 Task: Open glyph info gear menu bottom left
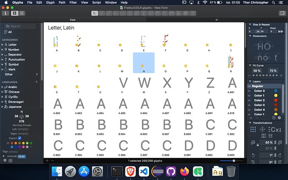coord(5,160)
